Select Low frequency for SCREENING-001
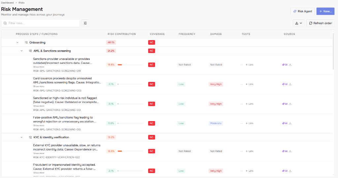Screen dimensions: 338x178 coord(181,104)
